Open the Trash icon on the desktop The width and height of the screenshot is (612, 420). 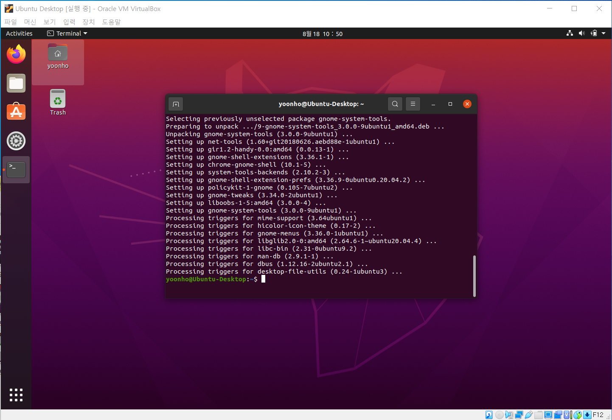coord(58,102)
